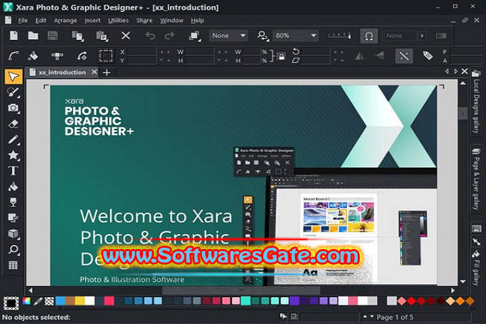Click the set no colour swatch button

pyautogui.click(x=49, y=301)
